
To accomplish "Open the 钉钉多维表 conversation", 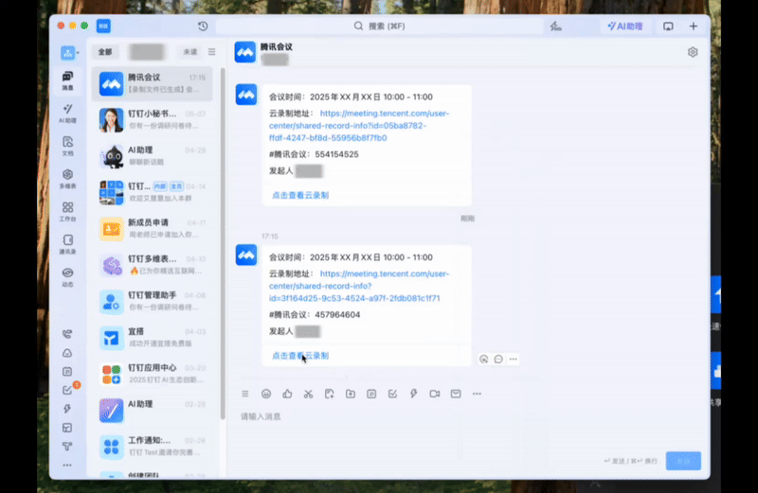I will point(153,265).
